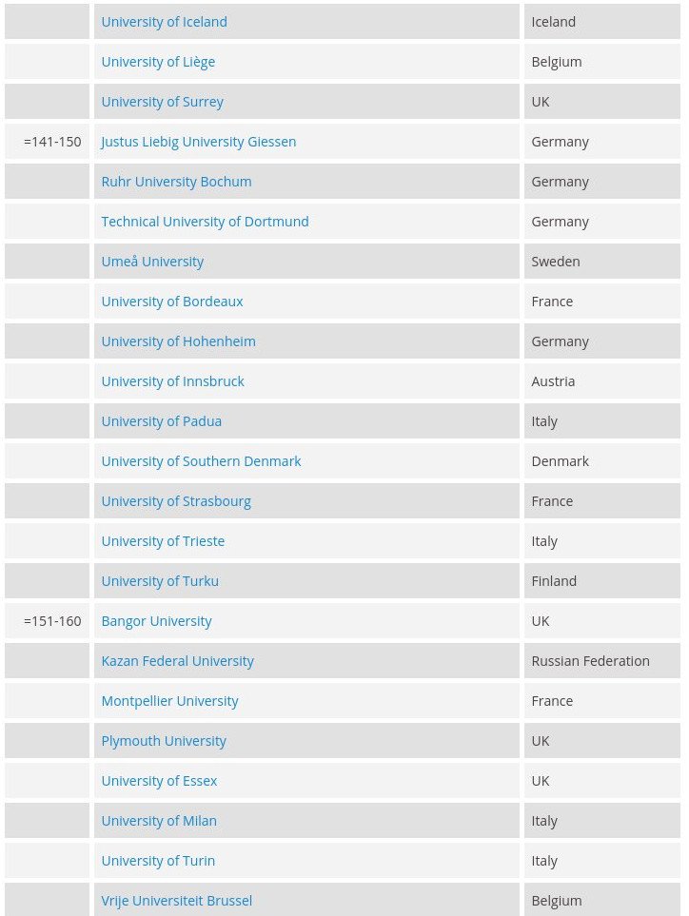
Task: Click the Bangor University link
Action: click(156, 621)
